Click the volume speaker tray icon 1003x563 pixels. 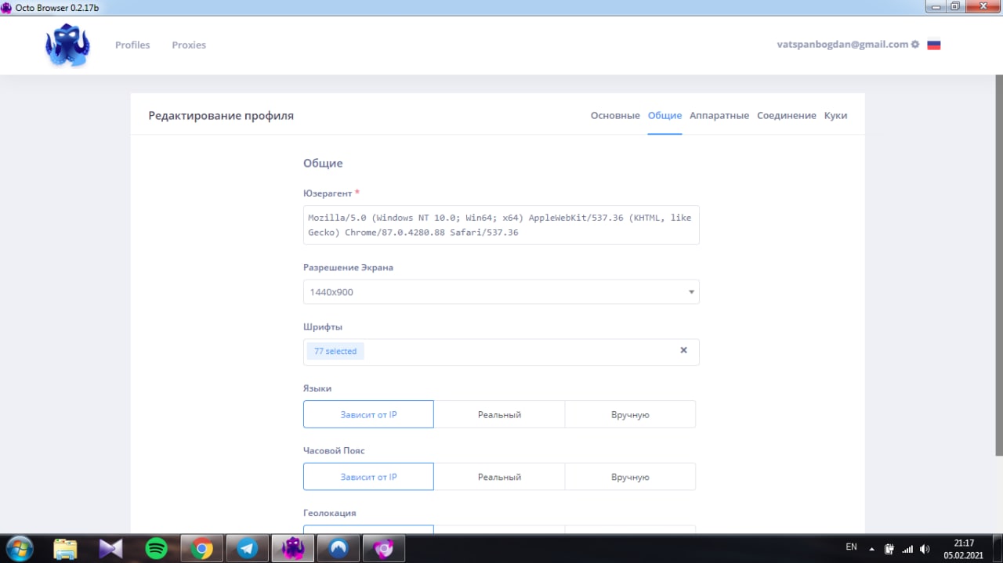point(925,549)
